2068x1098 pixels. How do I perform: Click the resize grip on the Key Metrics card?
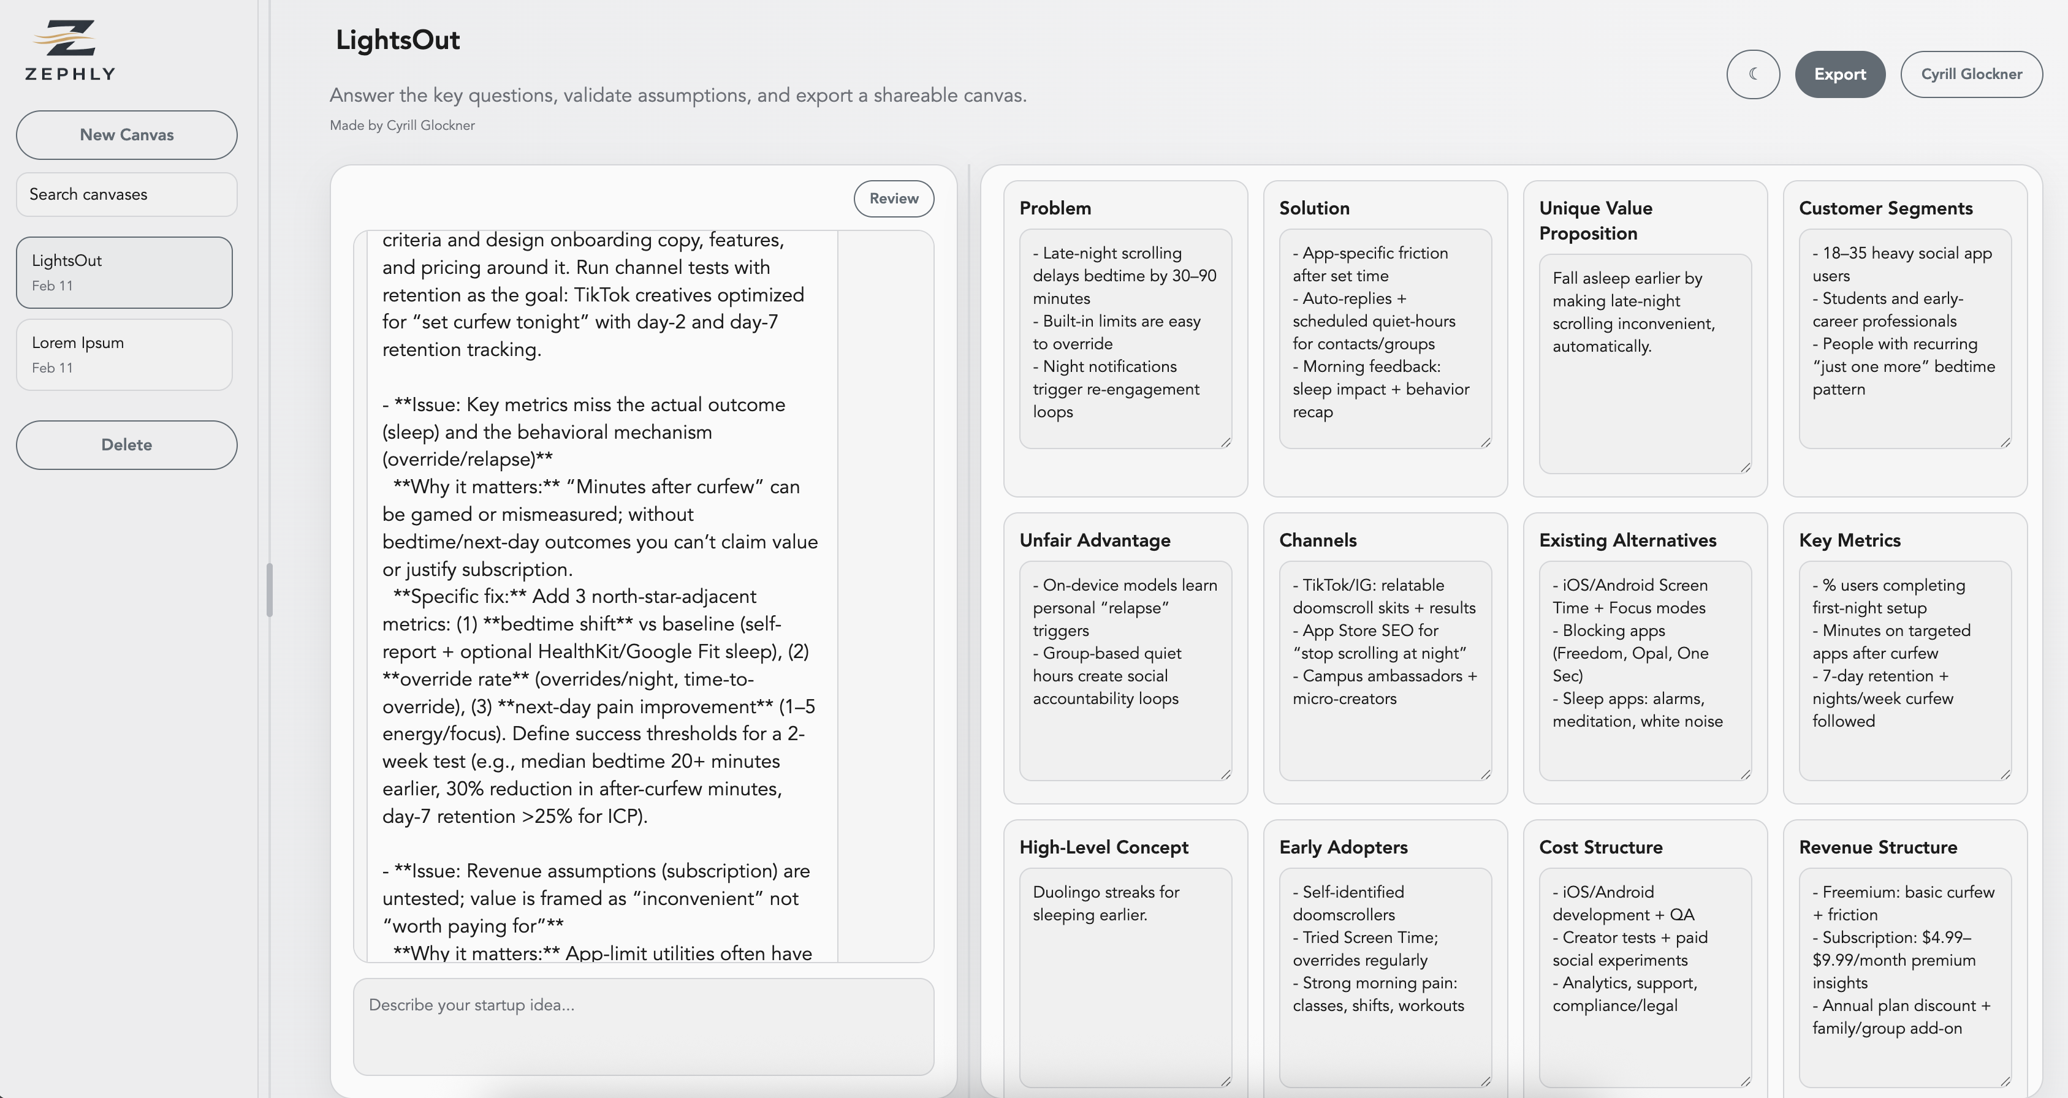(x=2006, y=774)
